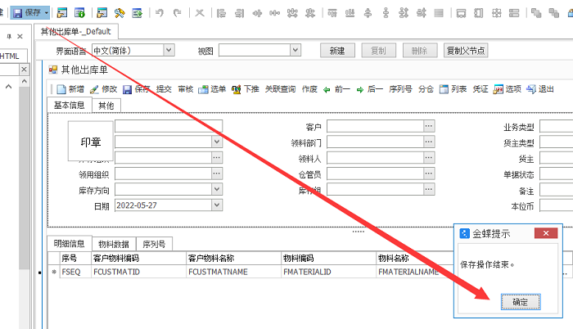
Task: Go to previous record with 前一 arrow
Action: (327, 89)
